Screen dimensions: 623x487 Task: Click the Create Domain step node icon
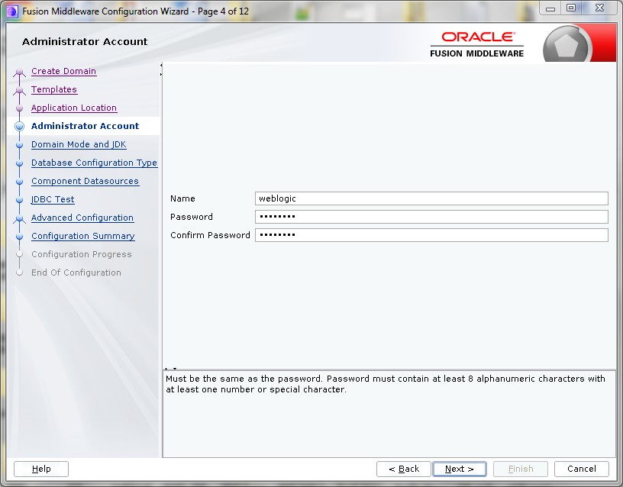click(20, 72)
